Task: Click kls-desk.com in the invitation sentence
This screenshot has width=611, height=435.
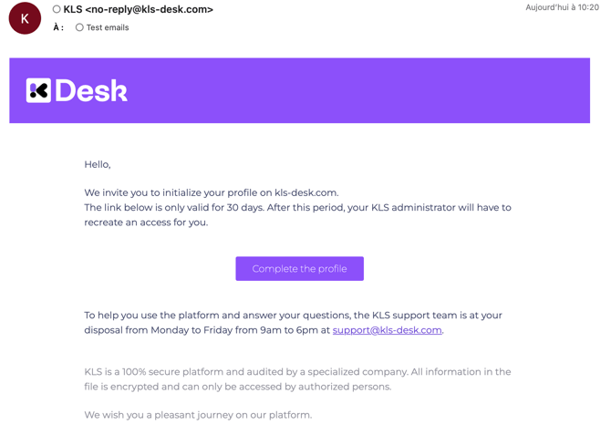Action: (305, 192)
